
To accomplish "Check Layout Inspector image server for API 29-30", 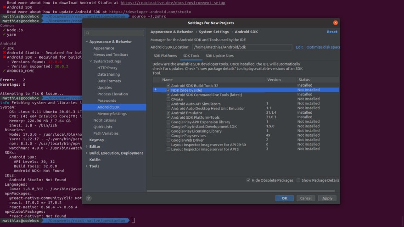I will click(x=168, y=144).
